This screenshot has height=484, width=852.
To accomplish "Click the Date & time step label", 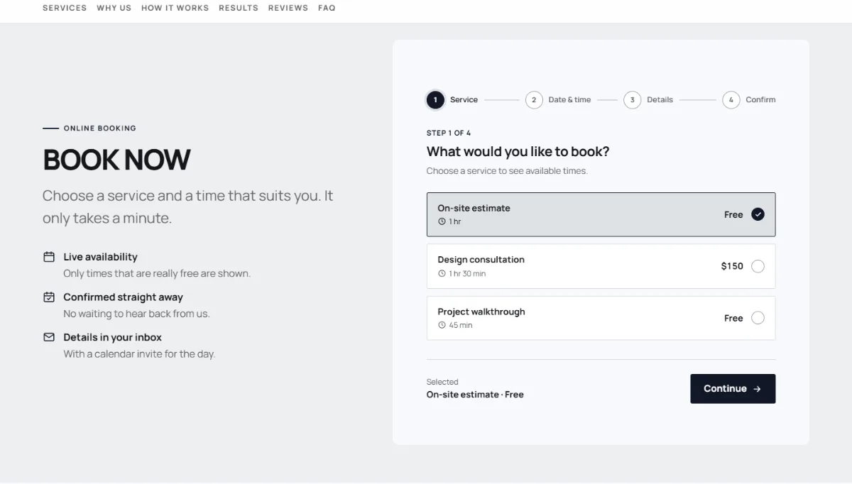I will pyautogui.click(x=569, y=100).
